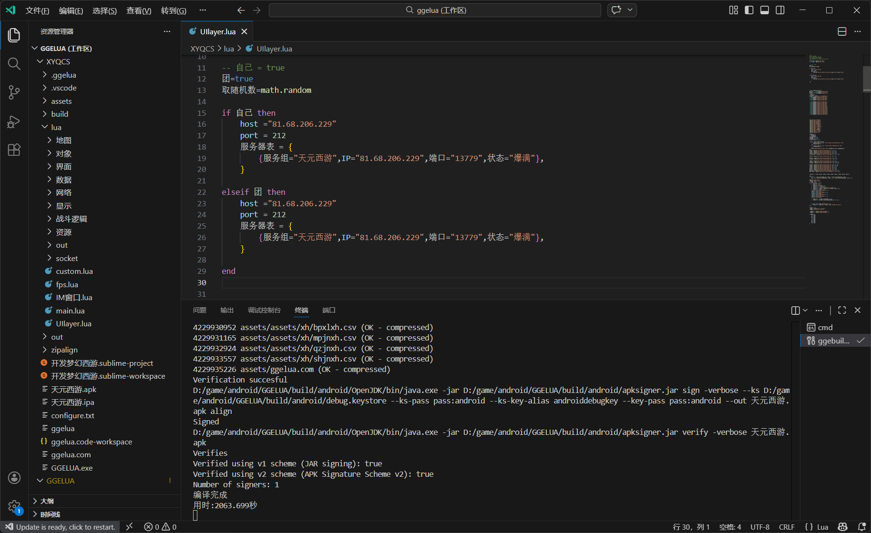The height and width of the screenshot is (533, 871).
Task: Click the editor vertical scrollbar thumb
Action: click(866, 79)
